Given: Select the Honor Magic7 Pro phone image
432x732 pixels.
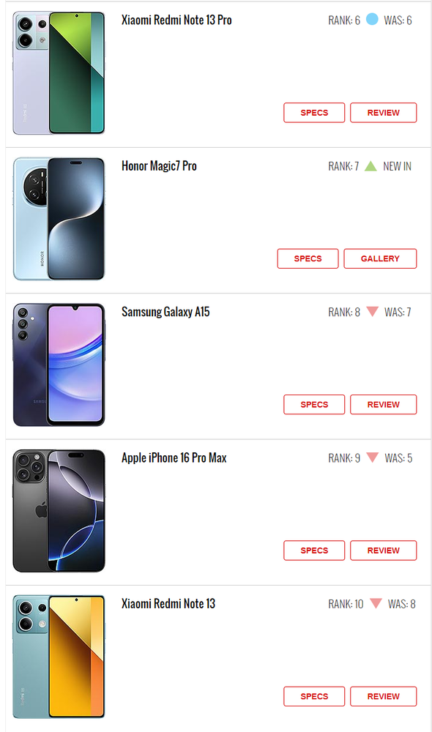Looking at the screenshot, I should [59, 219].
